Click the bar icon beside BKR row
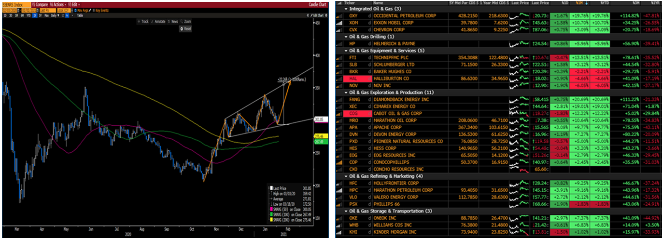 [338, 71]
